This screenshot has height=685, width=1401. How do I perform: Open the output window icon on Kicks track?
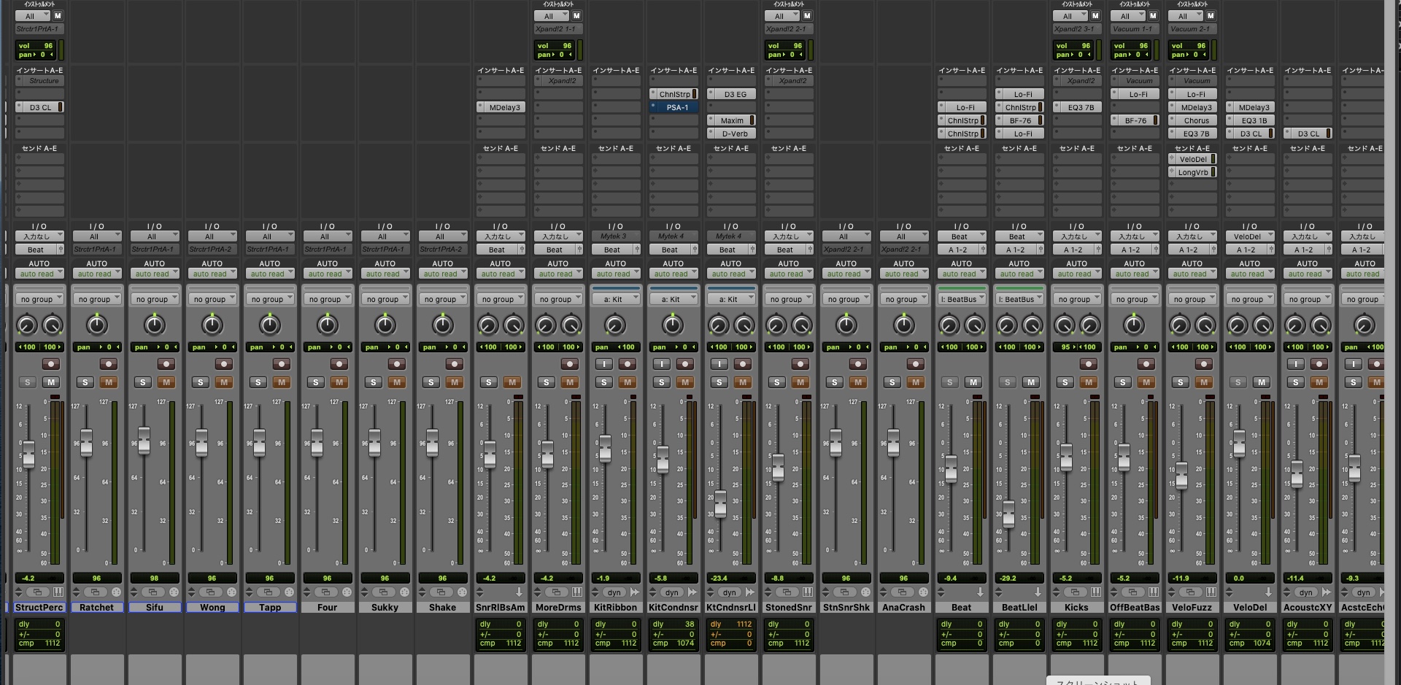click(x=1076, y=592)
